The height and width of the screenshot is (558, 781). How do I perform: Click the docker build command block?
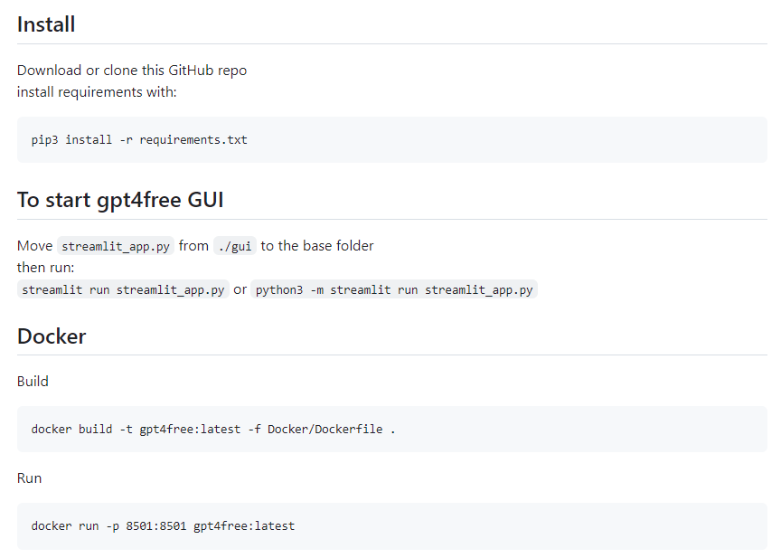(392, 429)
